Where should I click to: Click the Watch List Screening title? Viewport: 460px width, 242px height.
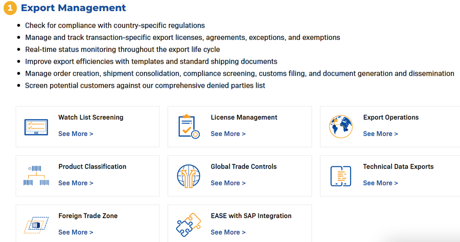coord(91,117)
